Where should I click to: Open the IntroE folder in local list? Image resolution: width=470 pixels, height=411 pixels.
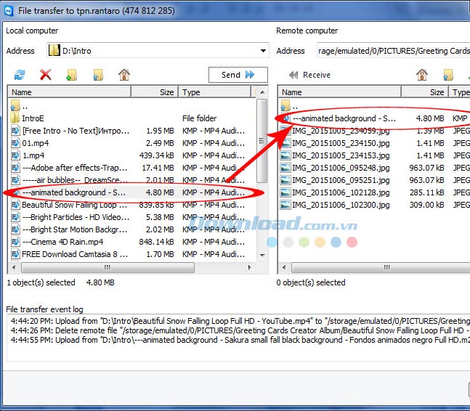click(x=33, y=118)
